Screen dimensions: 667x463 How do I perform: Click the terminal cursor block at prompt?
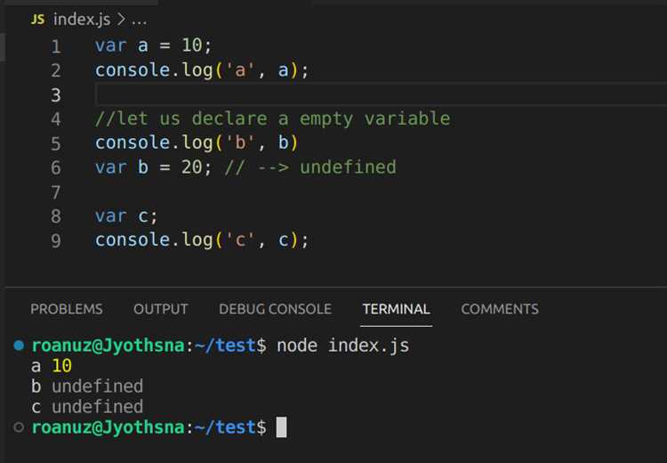point(281,427)
